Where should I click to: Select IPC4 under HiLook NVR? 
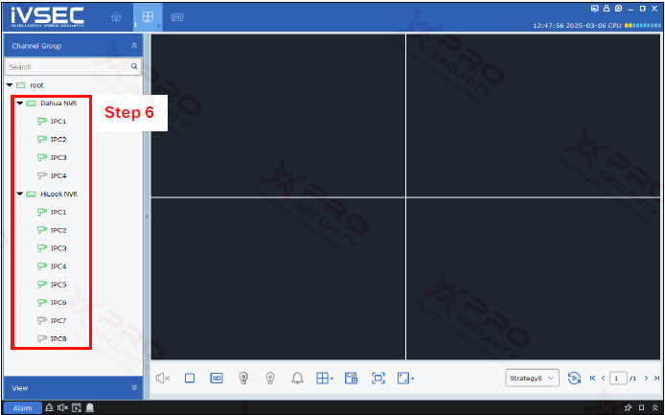pyautogui.click(x=58, y=266)
